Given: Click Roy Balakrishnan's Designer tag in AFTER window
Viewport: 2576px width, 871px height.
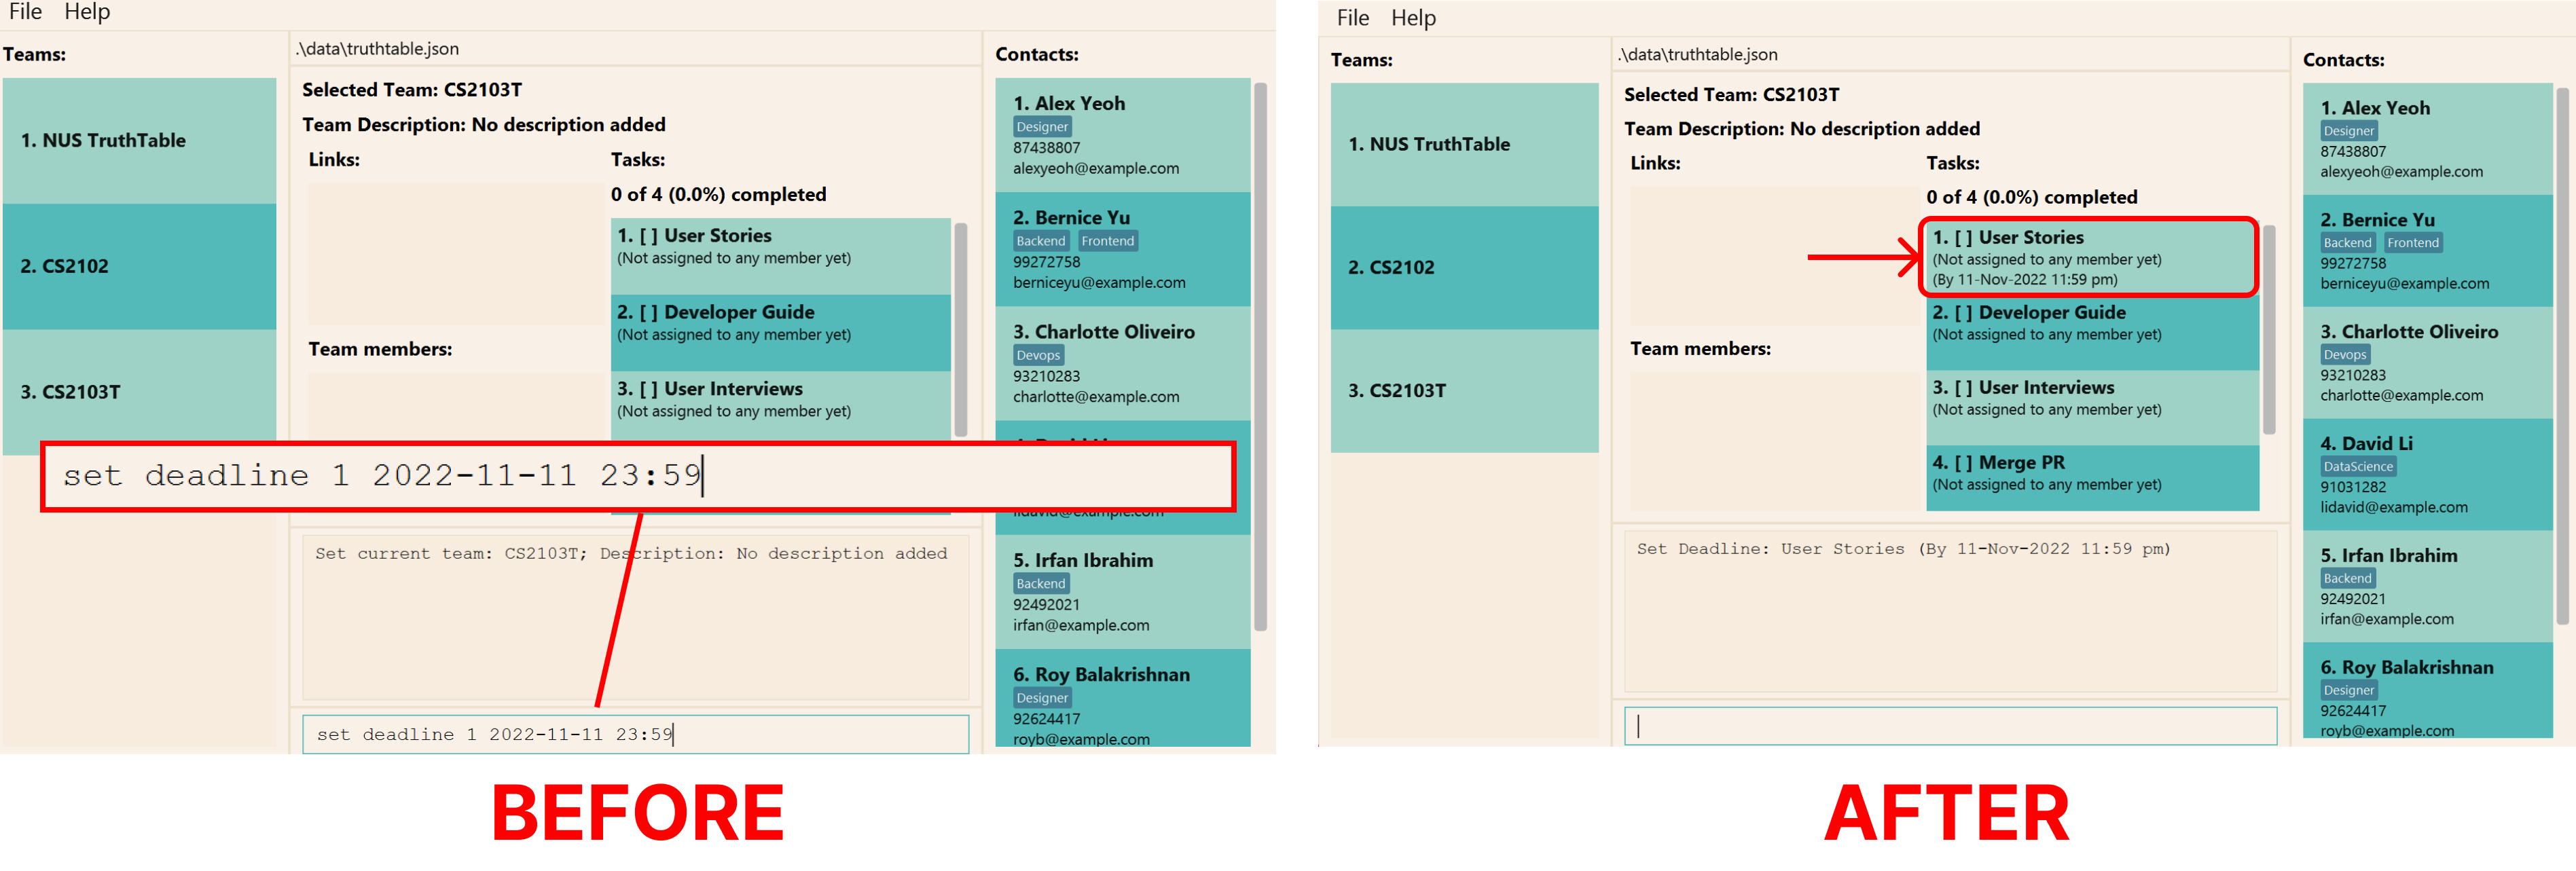Looking at the screenshot, I should 2348,691.
